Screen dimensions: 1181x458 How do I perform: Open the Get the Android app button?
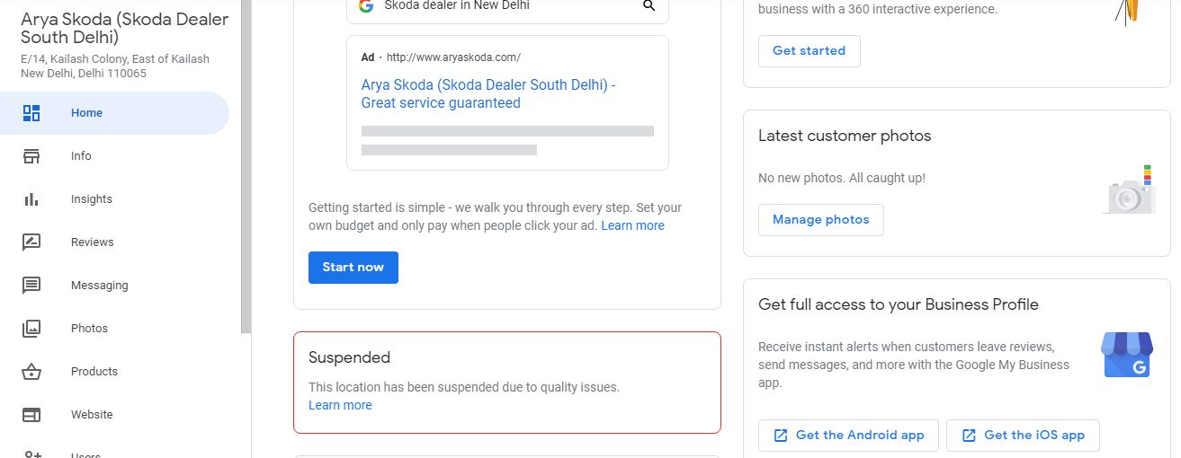click(x=848, y=436)
